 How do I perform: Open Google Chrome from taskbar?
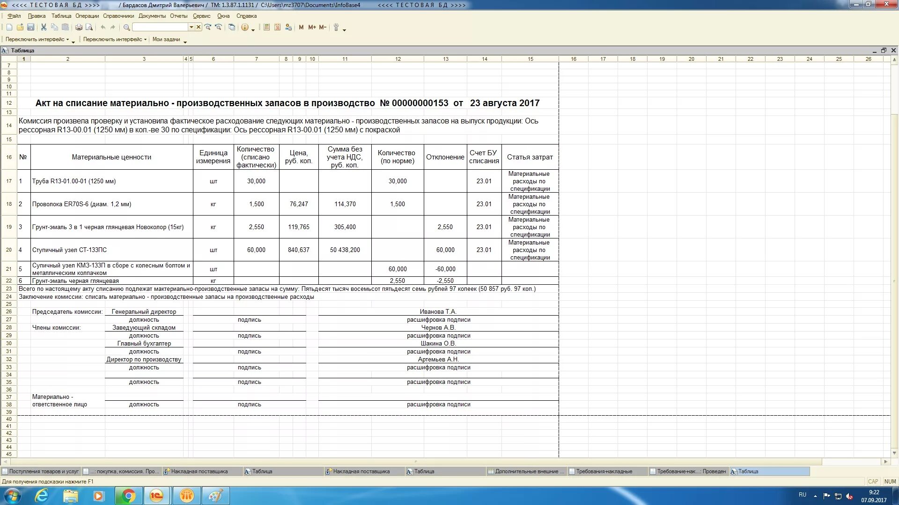point(128,496)
